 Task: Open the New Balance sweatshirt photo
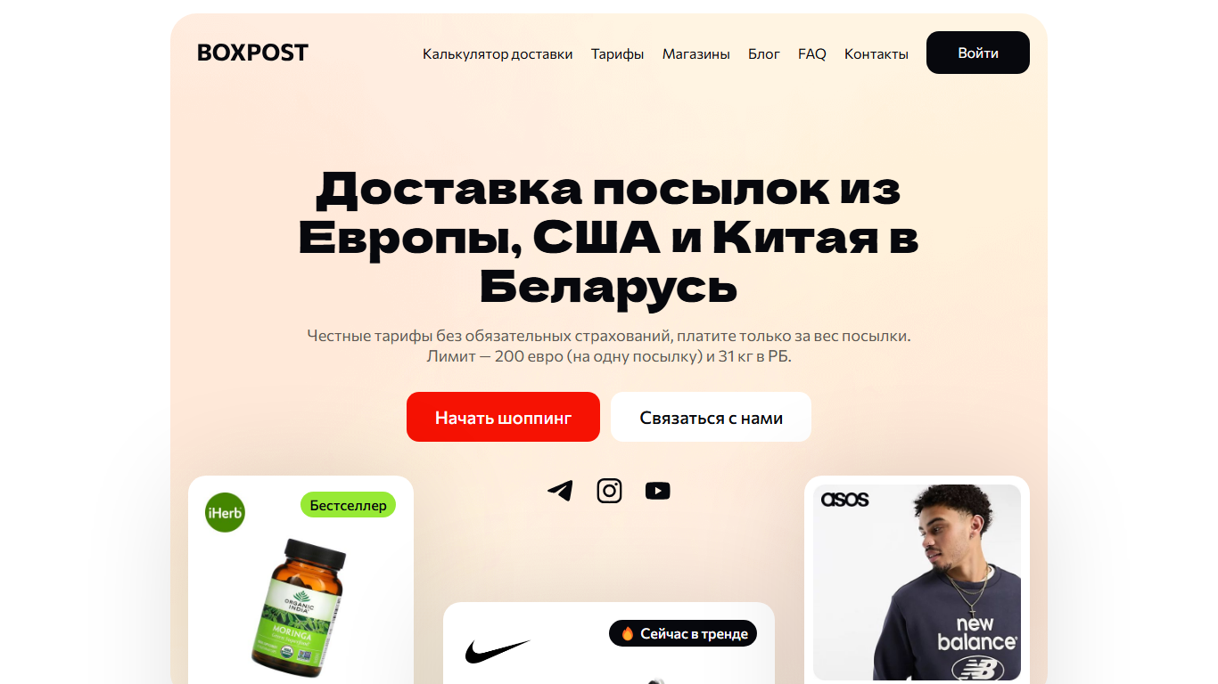click(x=917, y=584)
